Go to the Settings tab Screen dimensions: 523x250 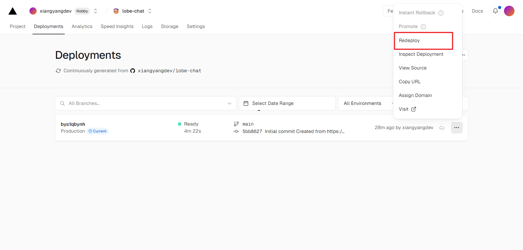tap(196, 26)
